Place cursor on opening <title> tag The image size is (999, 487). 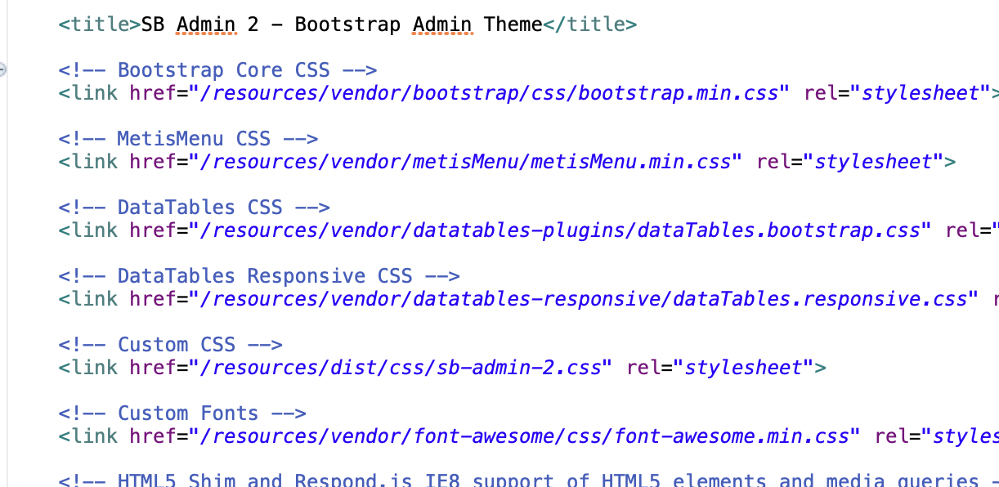100,25
